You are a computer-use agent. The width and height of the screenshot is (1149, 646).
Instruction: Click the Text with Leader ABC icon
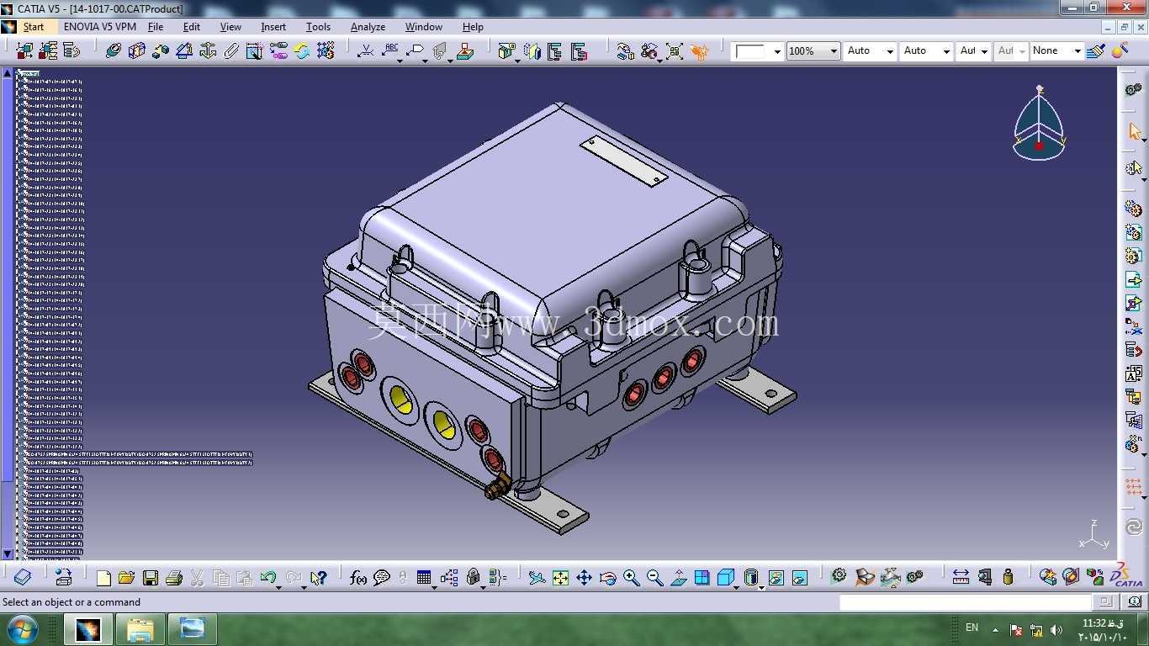tap(391, 51)
